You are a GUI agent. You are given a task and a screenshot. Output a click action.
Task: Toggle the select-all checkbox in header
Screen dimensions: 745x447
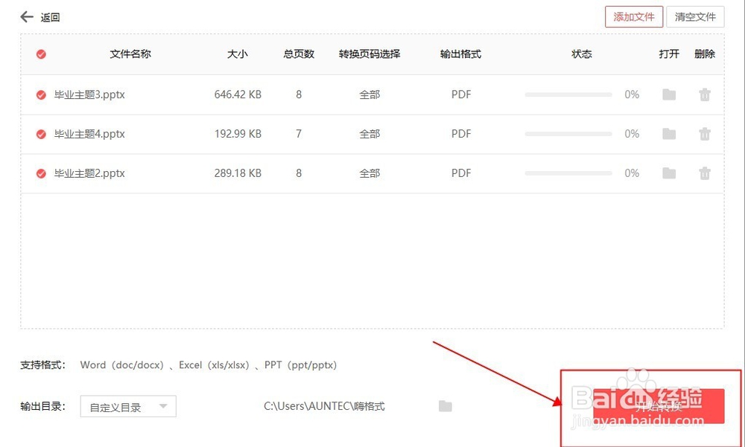(x=40, y=54)
